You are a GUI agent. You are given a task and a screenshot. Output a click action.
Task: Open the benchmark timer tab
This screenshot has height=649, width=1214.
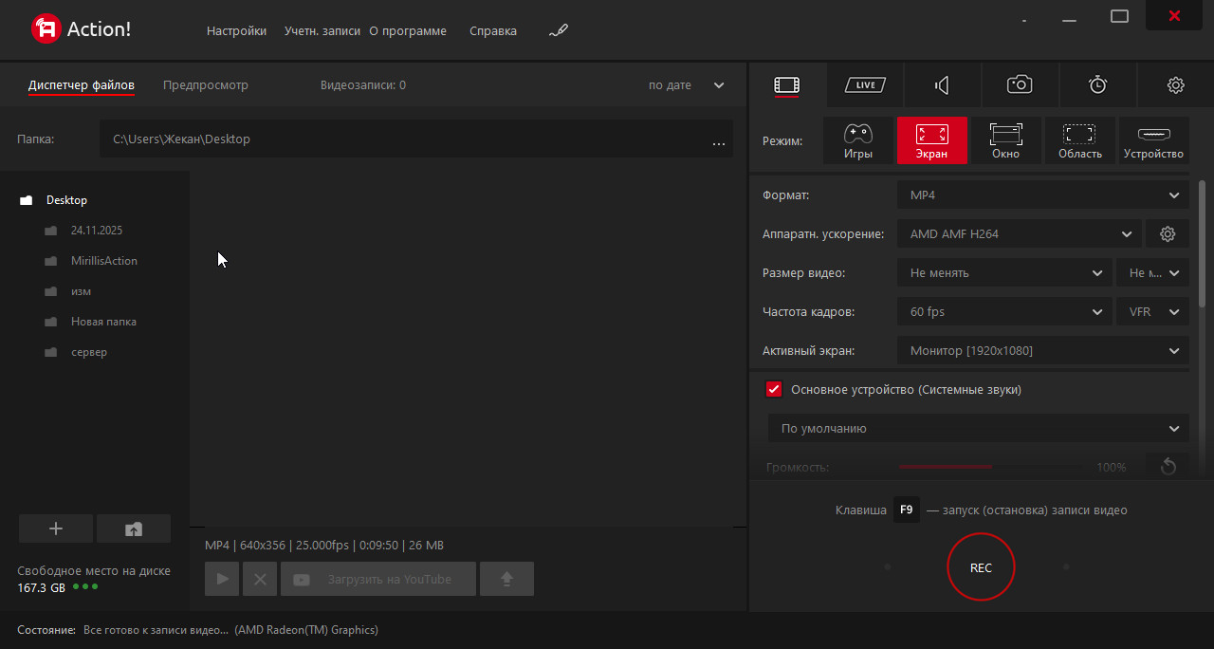pyautogui.click(x=1097, y=85)
